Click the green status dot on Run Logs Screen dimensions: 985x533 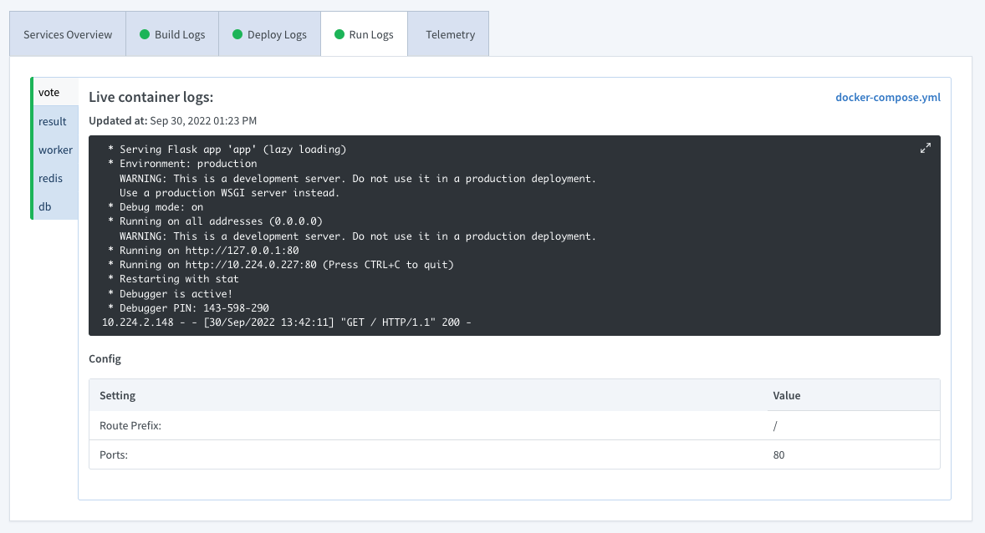pyautogui.click(x=339, y=34)
